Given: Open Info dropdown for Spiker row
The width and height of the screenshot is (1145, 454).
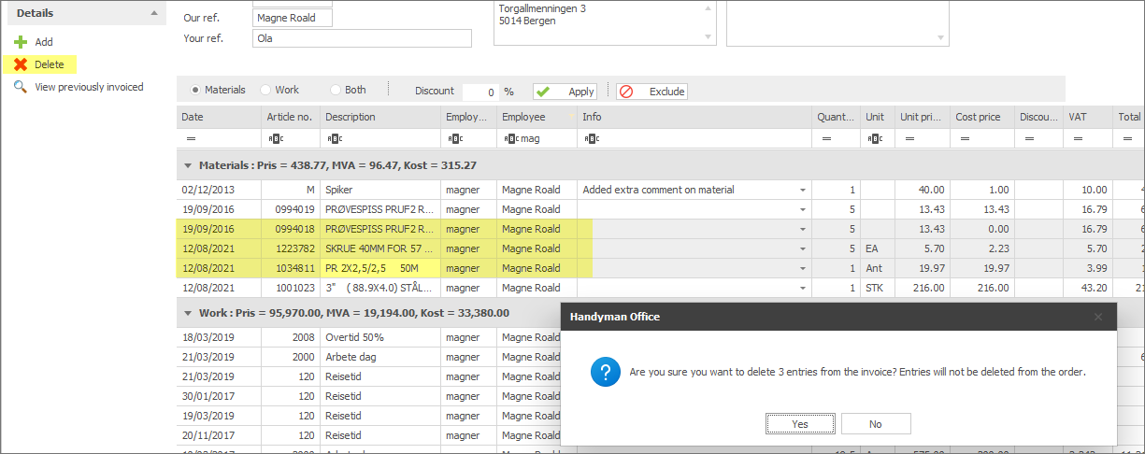Looking at the screenshot, I should click(x=803, y=190).
